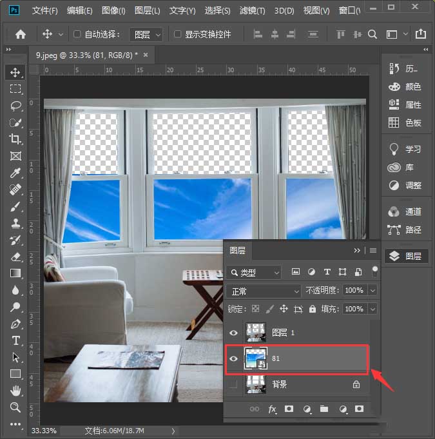Open the layers panel menu

coord(373,251)
